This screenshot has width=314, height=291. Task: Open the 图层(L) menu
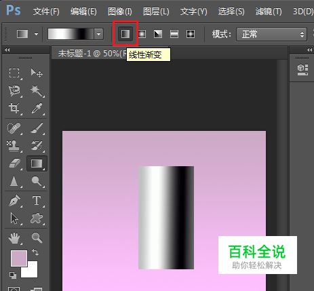pos(156,12)
